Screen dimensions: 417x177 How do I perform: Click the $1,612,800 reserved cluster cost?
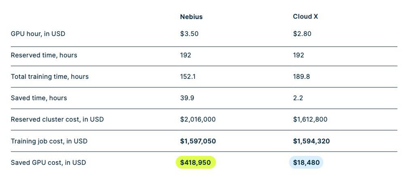point(310,120)
